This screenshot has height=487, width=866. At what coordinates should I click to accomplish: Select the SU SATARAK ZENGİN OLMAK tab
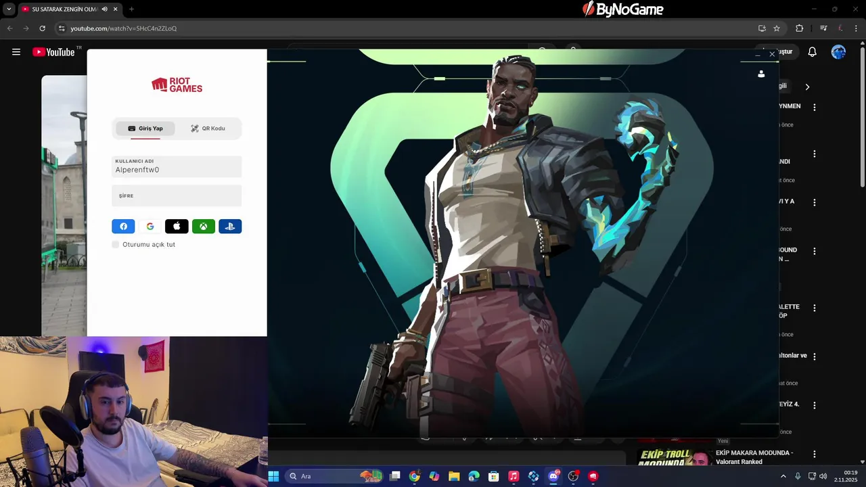tap(70, 9)
